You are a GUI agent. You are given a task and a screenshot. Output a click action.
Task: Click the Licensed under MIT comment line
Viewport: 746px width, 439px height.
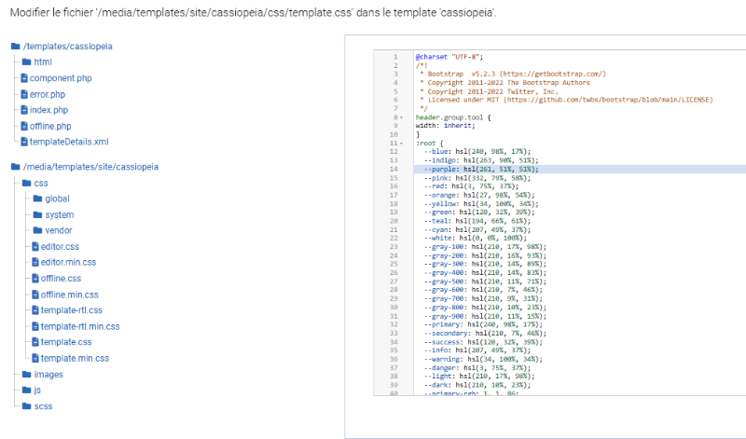(567, 100)
